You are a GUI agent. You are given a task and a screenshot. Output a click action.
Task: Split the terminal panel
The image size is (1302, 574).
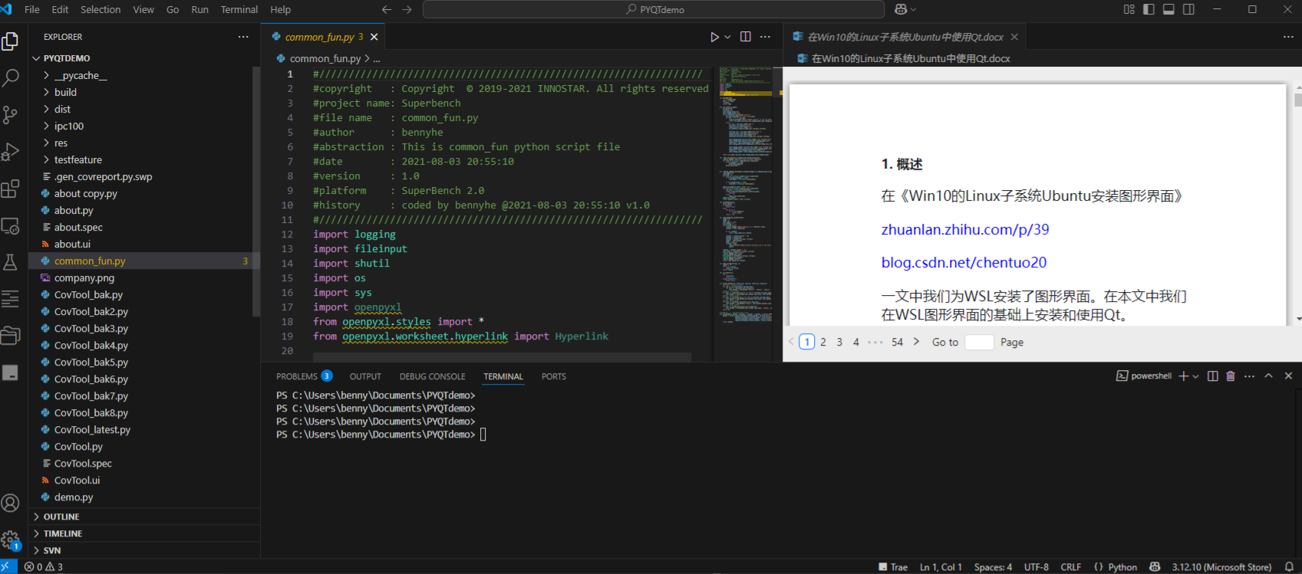tap(1212, 376)
